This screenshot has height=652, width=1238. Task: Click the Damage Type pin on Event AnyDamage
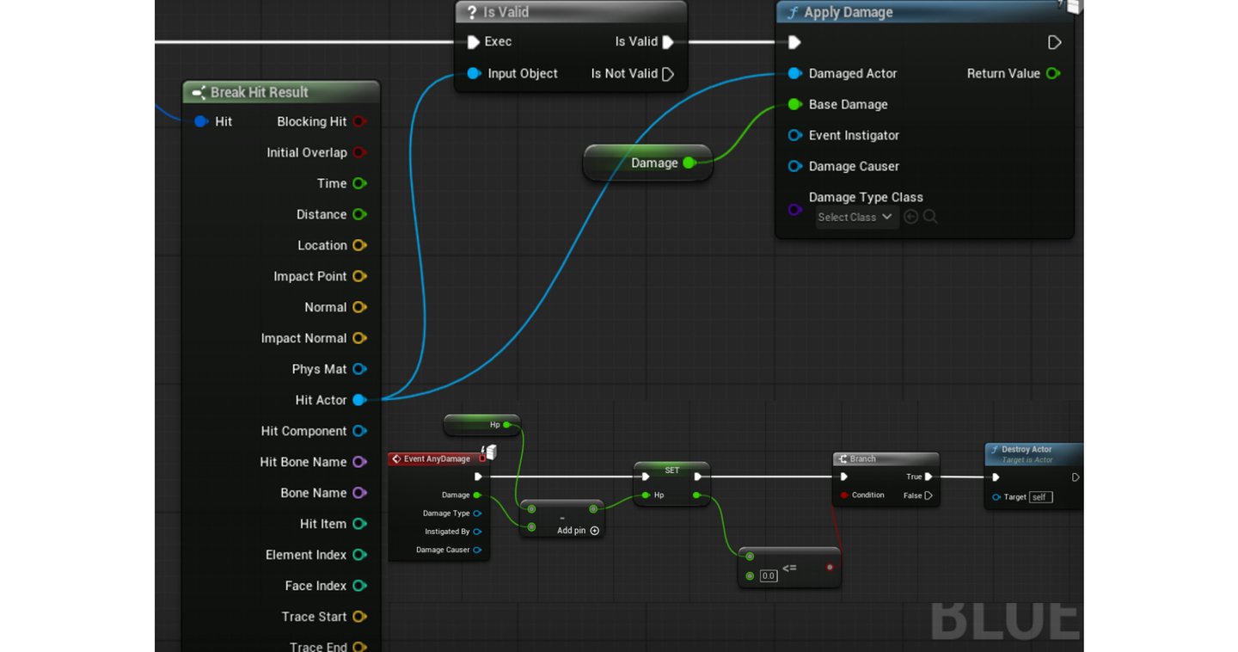(x=477, y=514)
